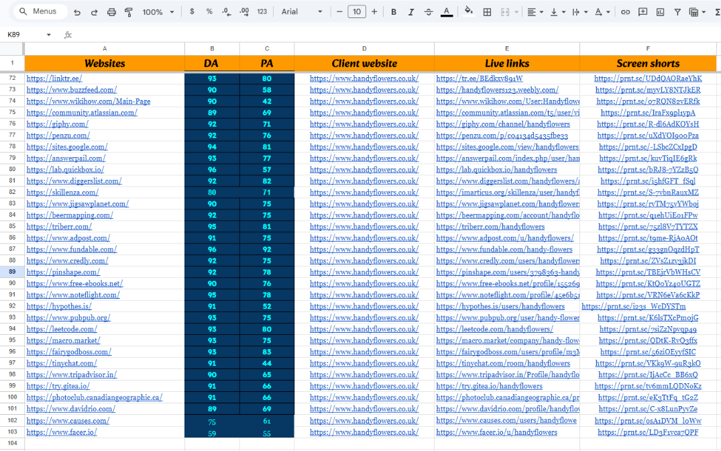Viewport: 721px width, 451px height.
Task: Open the Borders tool
Action: 487,12
